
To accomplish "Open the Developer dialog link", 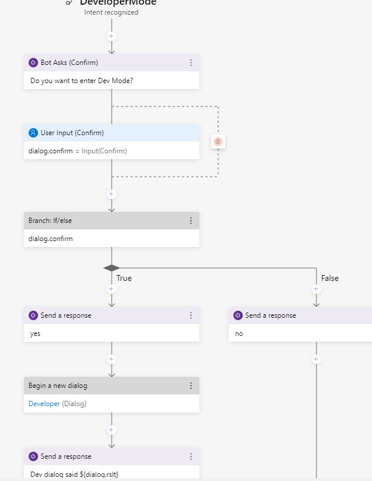I will coord(44,404).
